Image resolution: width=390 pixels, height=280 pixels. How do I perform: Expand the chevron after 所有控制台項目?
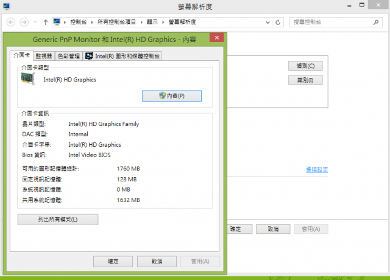point(141,23)
